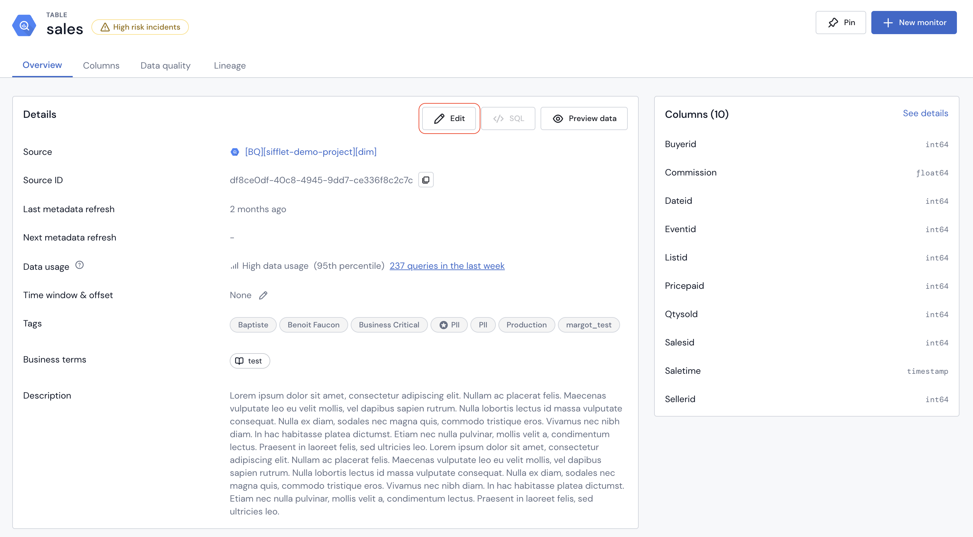This screenshot has height=537, width=973.
Task: Click the copy Source ID icon
Action: pos(426,180)
